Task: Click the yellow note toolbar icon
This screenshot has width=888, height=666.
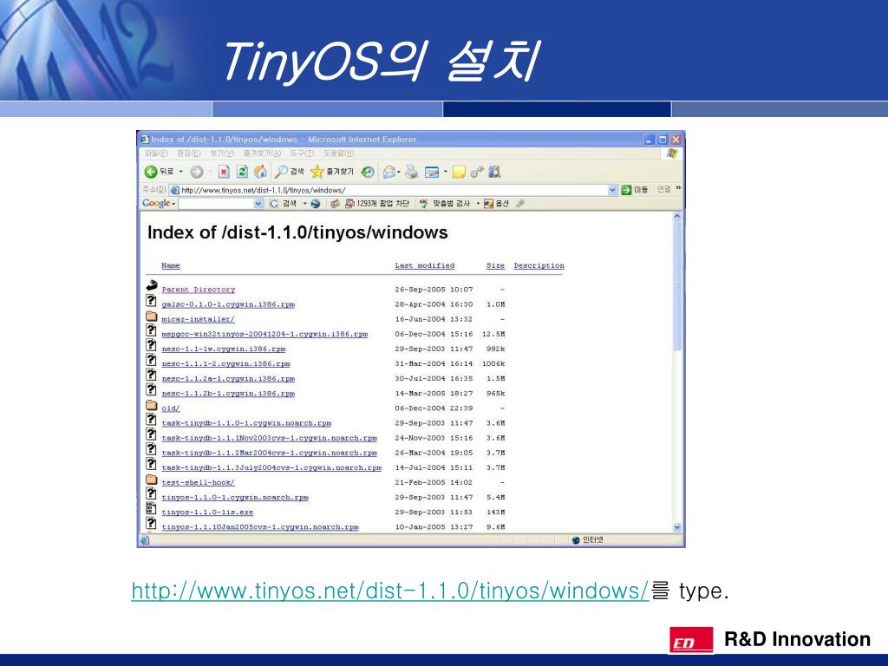Action: tap(459, 173)
